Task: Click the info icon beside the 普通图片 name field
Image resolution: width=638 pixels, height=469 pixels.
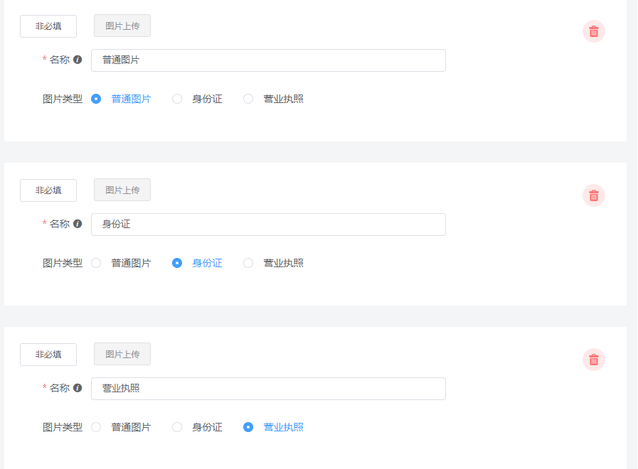Action: (x=78, y=60)
